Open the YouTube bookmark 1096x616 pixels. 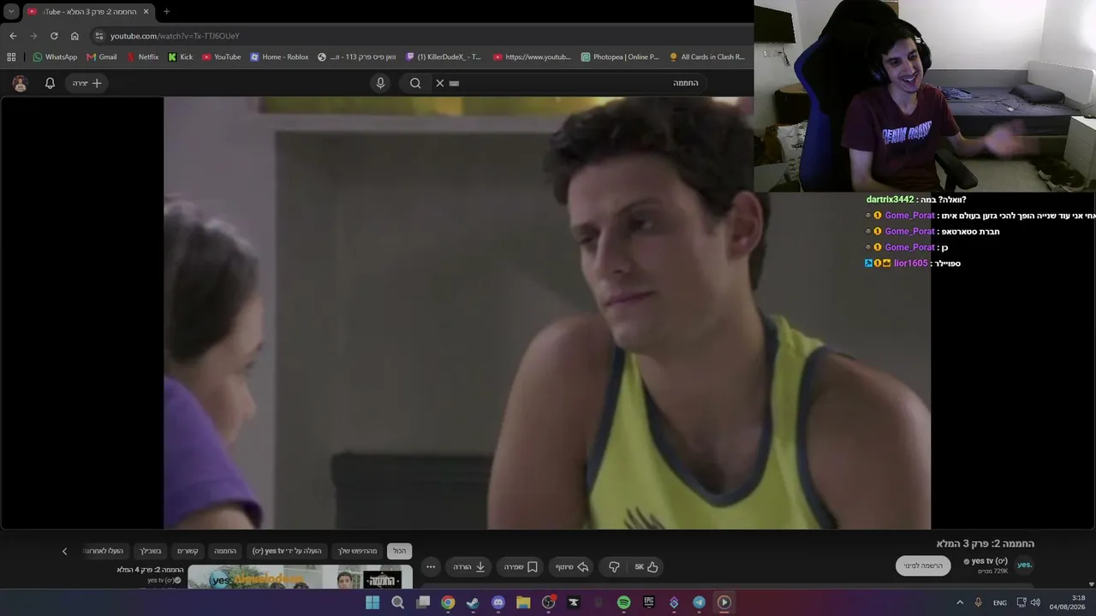[222, 57]
